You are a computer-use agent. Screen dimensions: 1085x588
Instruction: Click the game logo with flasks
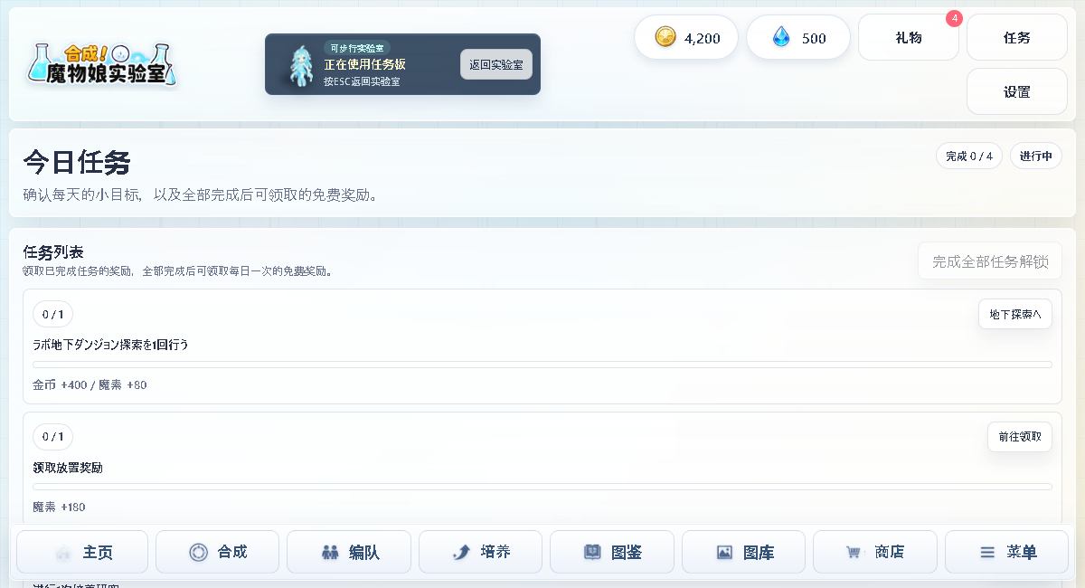101,65
